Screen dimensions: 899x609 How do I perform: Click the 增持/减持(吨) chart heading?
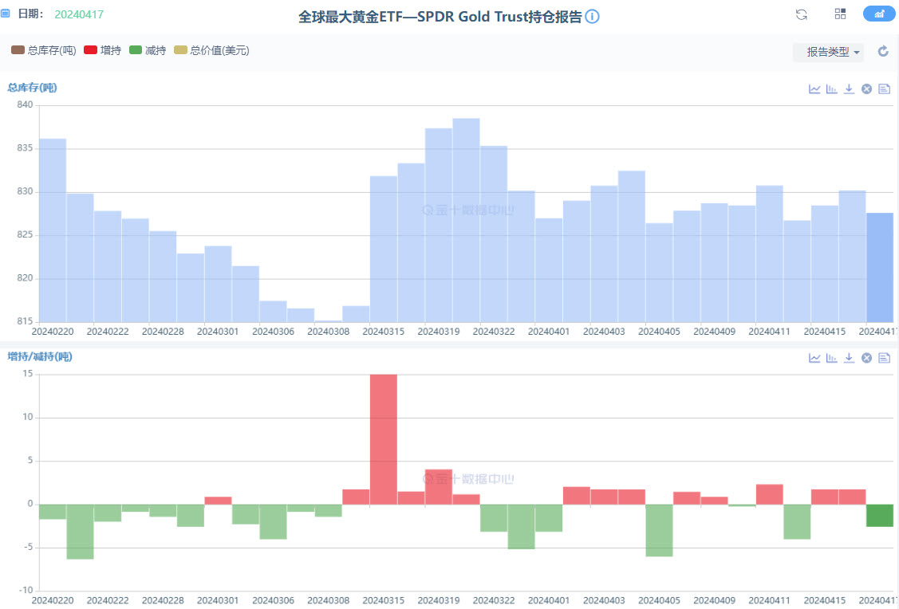[40, 357]
